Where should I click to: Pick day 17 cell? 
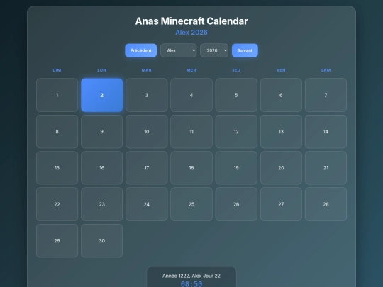point(147,168)
